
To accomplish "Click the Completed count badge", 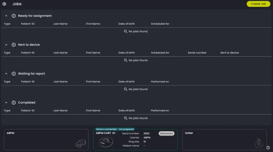I will coord(14,103).
